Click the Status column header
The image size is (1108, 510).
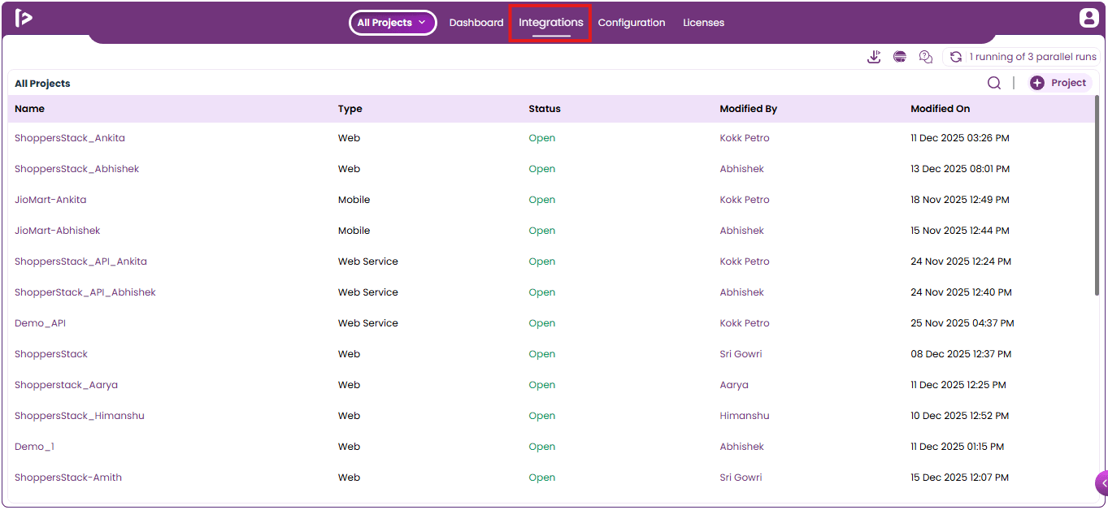[545, 109]
